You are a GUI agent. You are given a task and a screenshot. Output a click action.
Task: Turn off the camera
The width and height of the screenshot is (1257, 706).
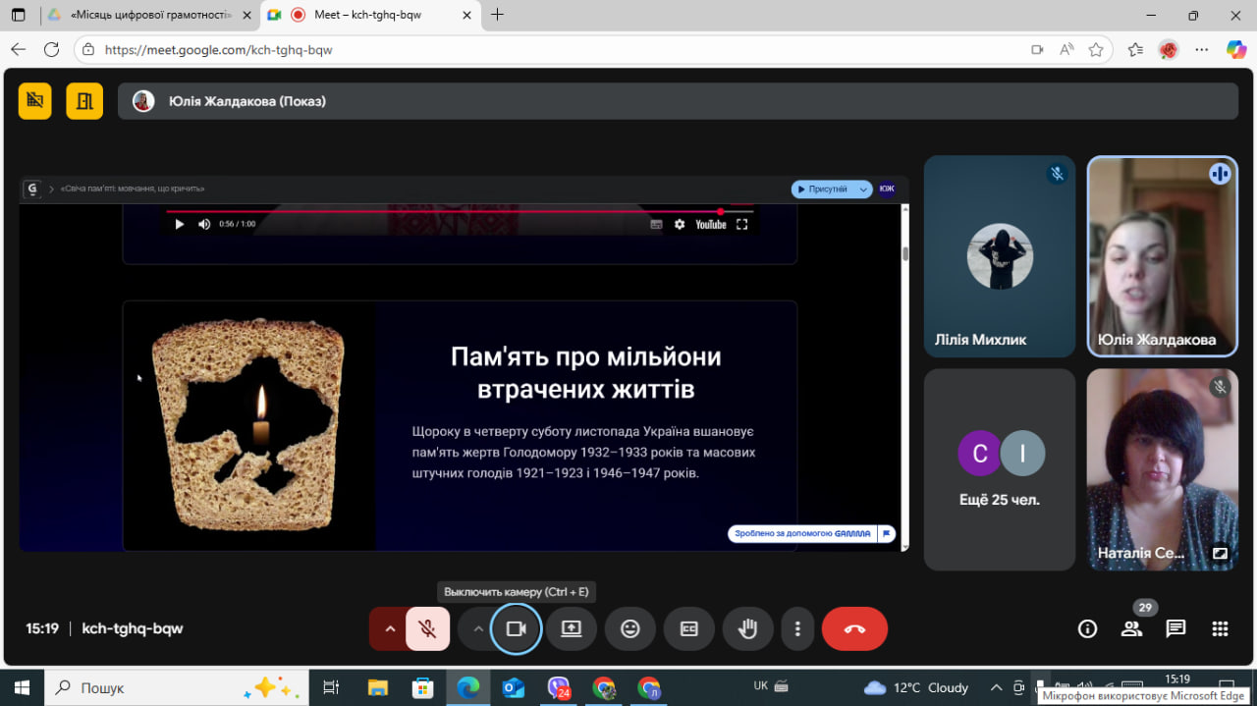(x=516, y=629)
